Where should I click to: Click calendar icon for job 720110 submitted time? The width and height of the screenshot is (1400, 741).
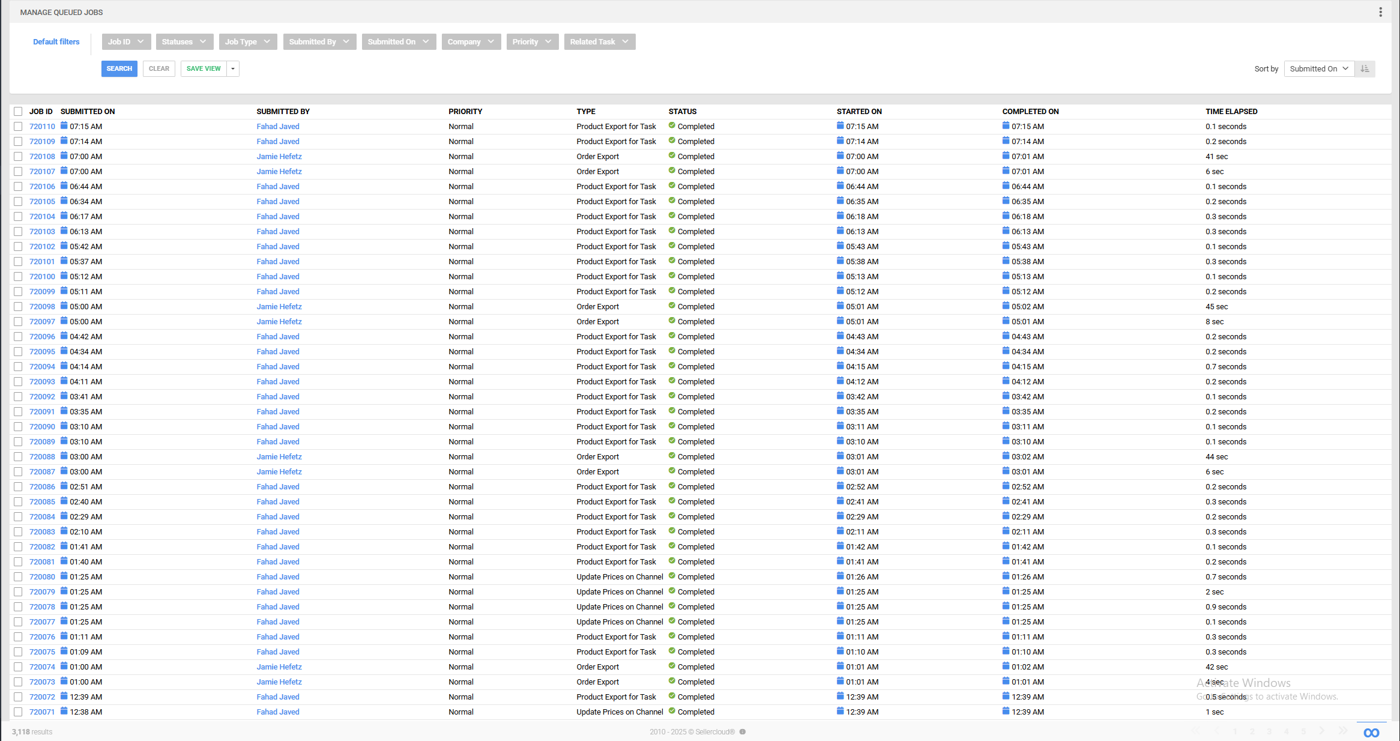click(64, 126)
